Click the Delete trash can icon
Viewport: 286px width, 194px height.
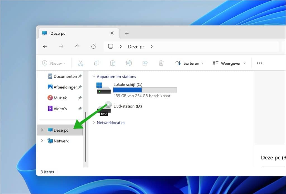click(161, 63)
